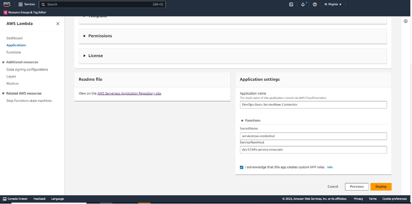Launch the CloudShell terminal icon
Image resolution: width=412 pixels, height=204 pixels.
[x=291, y=5]
